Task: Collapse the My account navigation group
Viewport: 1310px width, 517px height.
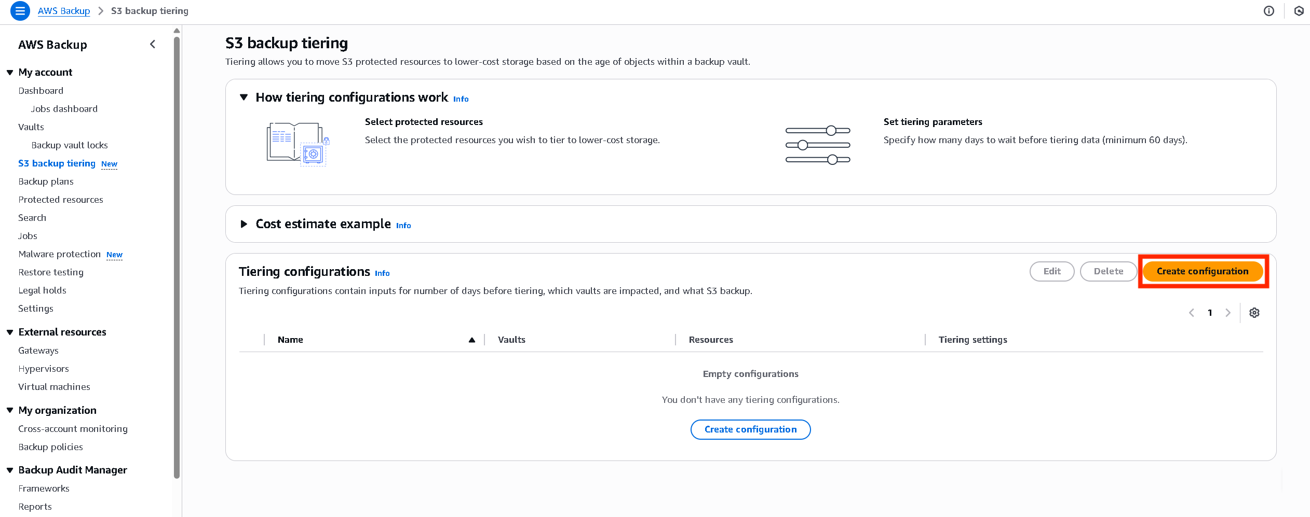Action: pyautogui.click(x=10, y=73)
